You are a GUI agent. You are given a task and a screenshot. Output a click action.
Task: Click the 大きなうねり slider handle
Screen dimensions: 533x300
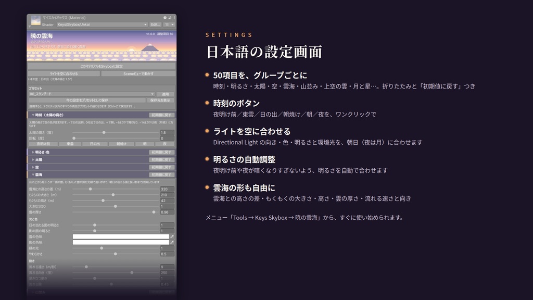[x=116, y=206]
